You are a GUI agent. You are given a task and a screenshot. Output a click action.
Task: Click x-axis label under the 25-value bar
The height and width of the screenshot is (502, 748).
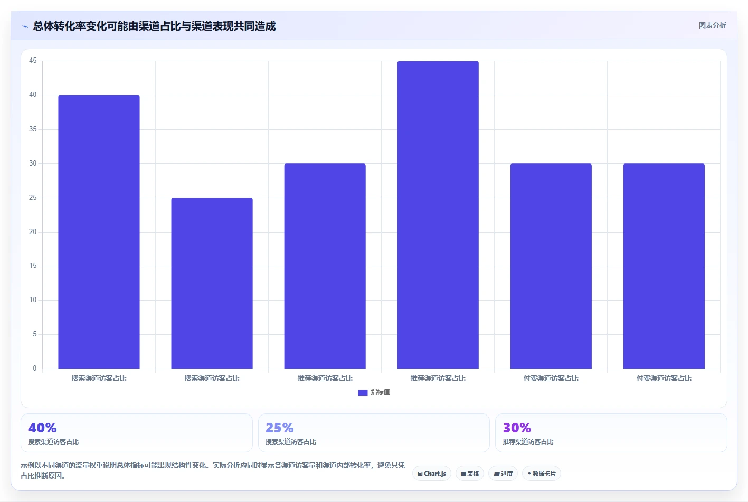212,379
